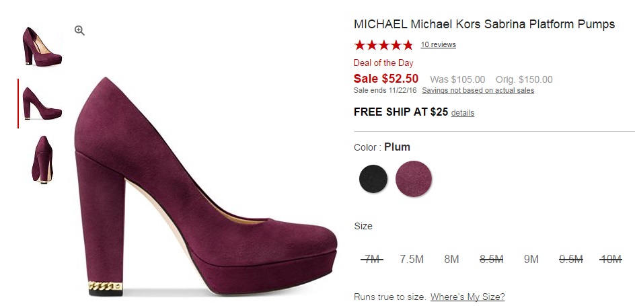Click the Sabrina Platform Pumps product title
The height and width of the screenshot is (306, 635).
click(484, 24)
